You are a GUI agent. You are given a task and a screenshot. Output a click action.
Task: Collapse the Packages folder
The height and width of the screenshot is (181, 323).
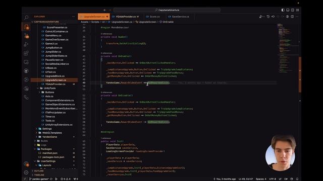click(x=46, y=149)
